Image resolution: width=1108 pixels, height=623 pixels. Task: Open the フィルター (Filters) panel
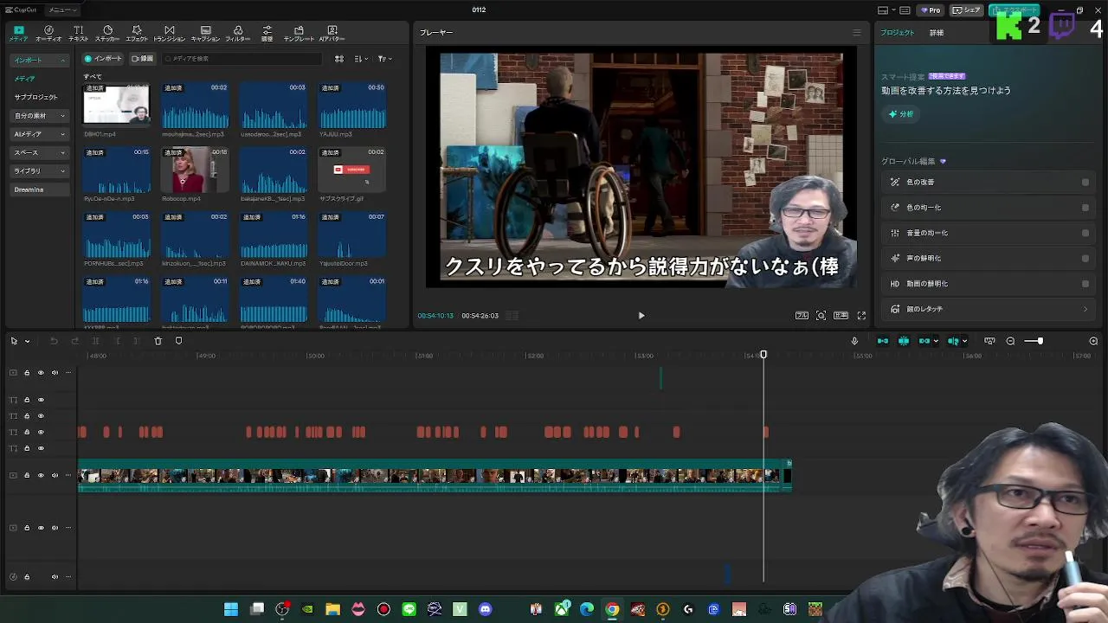tap(238, 34)
